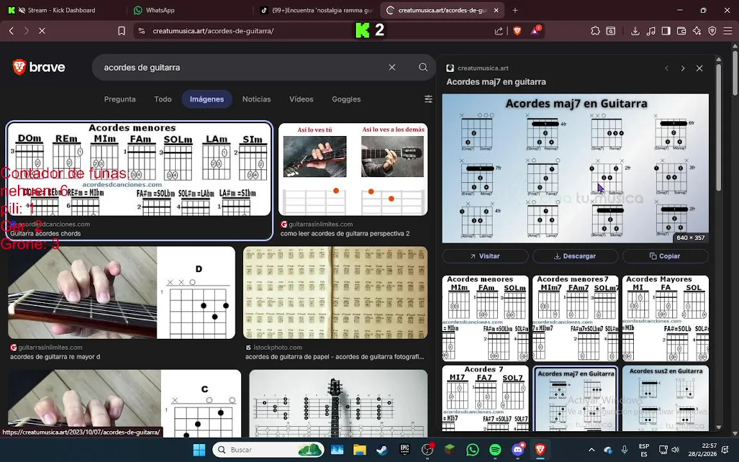739x462 pixels.
Task: Click the Windows taskbar Buscar search field
Action: click(268, 450)
